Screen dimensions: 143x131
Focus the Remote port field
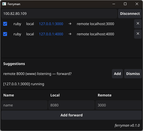tap(119, 105)
